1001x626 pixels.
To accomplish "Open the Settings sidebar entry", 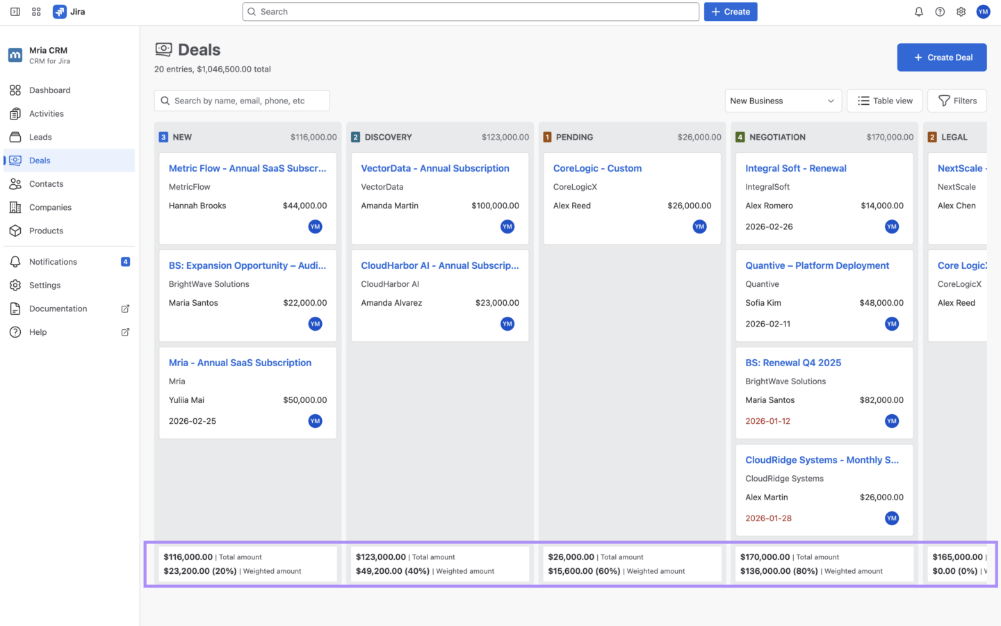I will click(x=44, y=285).
